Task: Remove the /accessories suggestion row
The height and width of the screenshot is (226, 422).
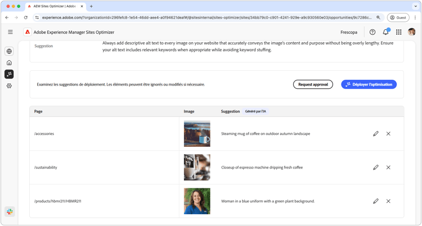Action: point(388,134)
